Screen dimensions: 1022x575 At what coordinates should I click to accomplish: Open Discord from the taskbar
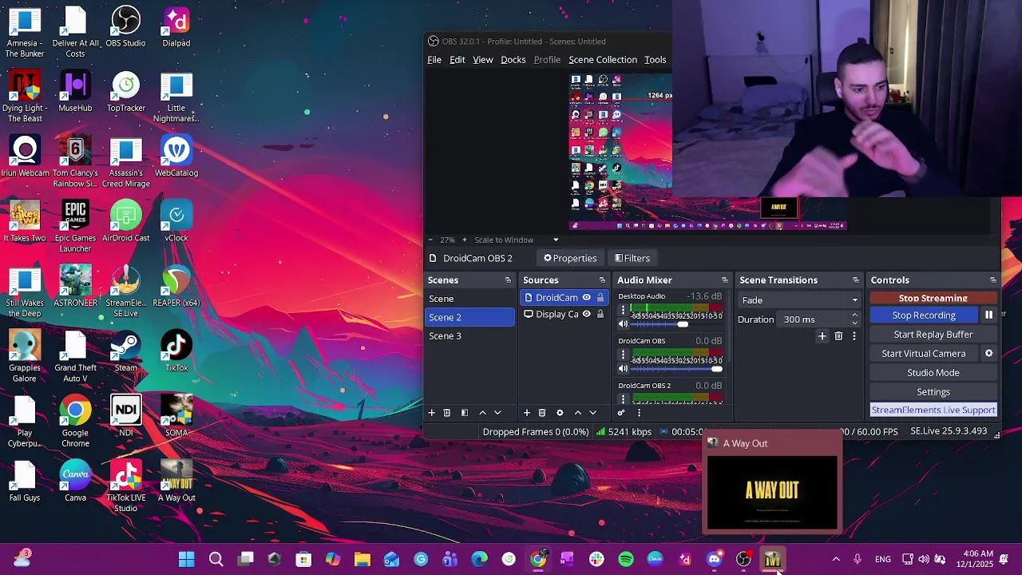pos(715,559)
